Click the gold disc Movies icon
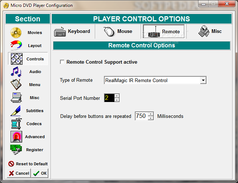Viewport: 238px width, 183px height. (16, 33)
